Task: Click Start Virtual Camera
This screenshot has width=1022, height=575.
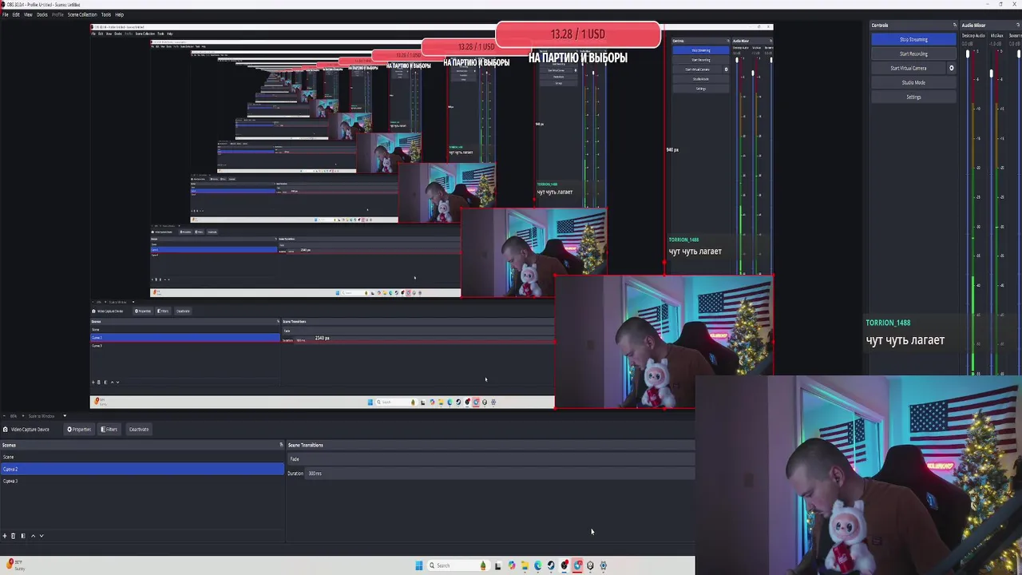Action: (x=908, y=68)
